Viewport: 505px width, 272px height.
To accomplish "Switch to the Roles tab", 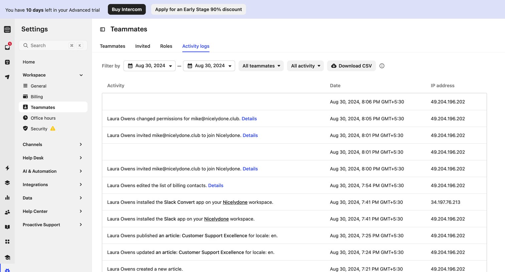I will tap(166, 46).
